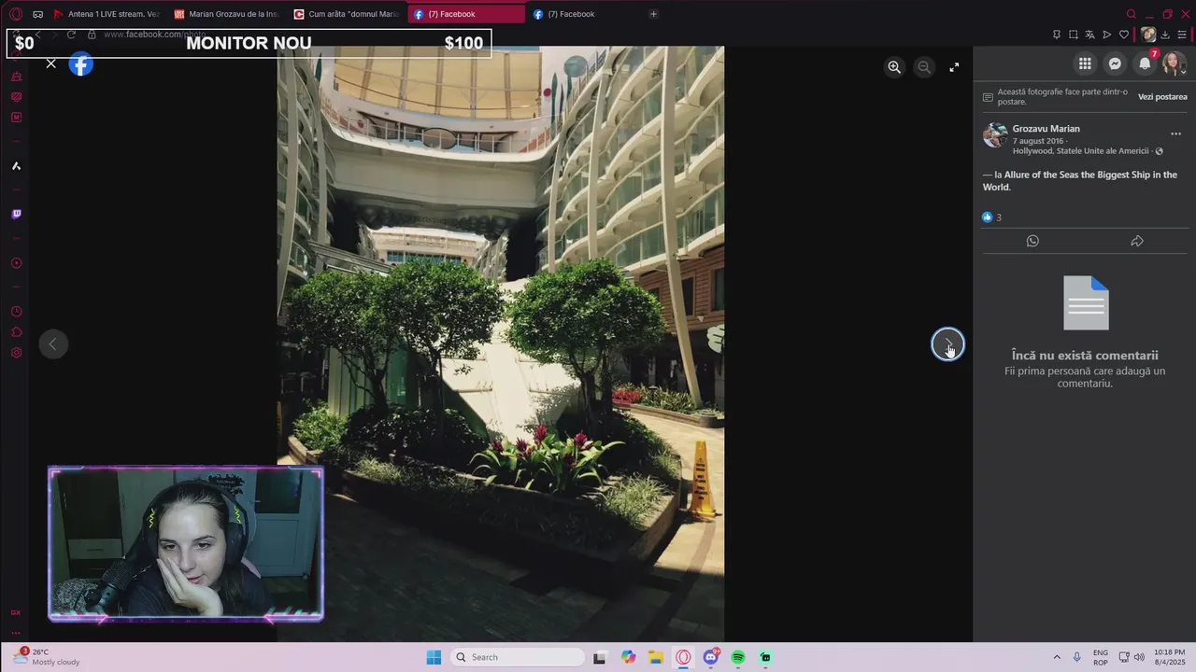Click the ENG ROP language indicator
The image size is (1196, 672).
(1101, 657)
